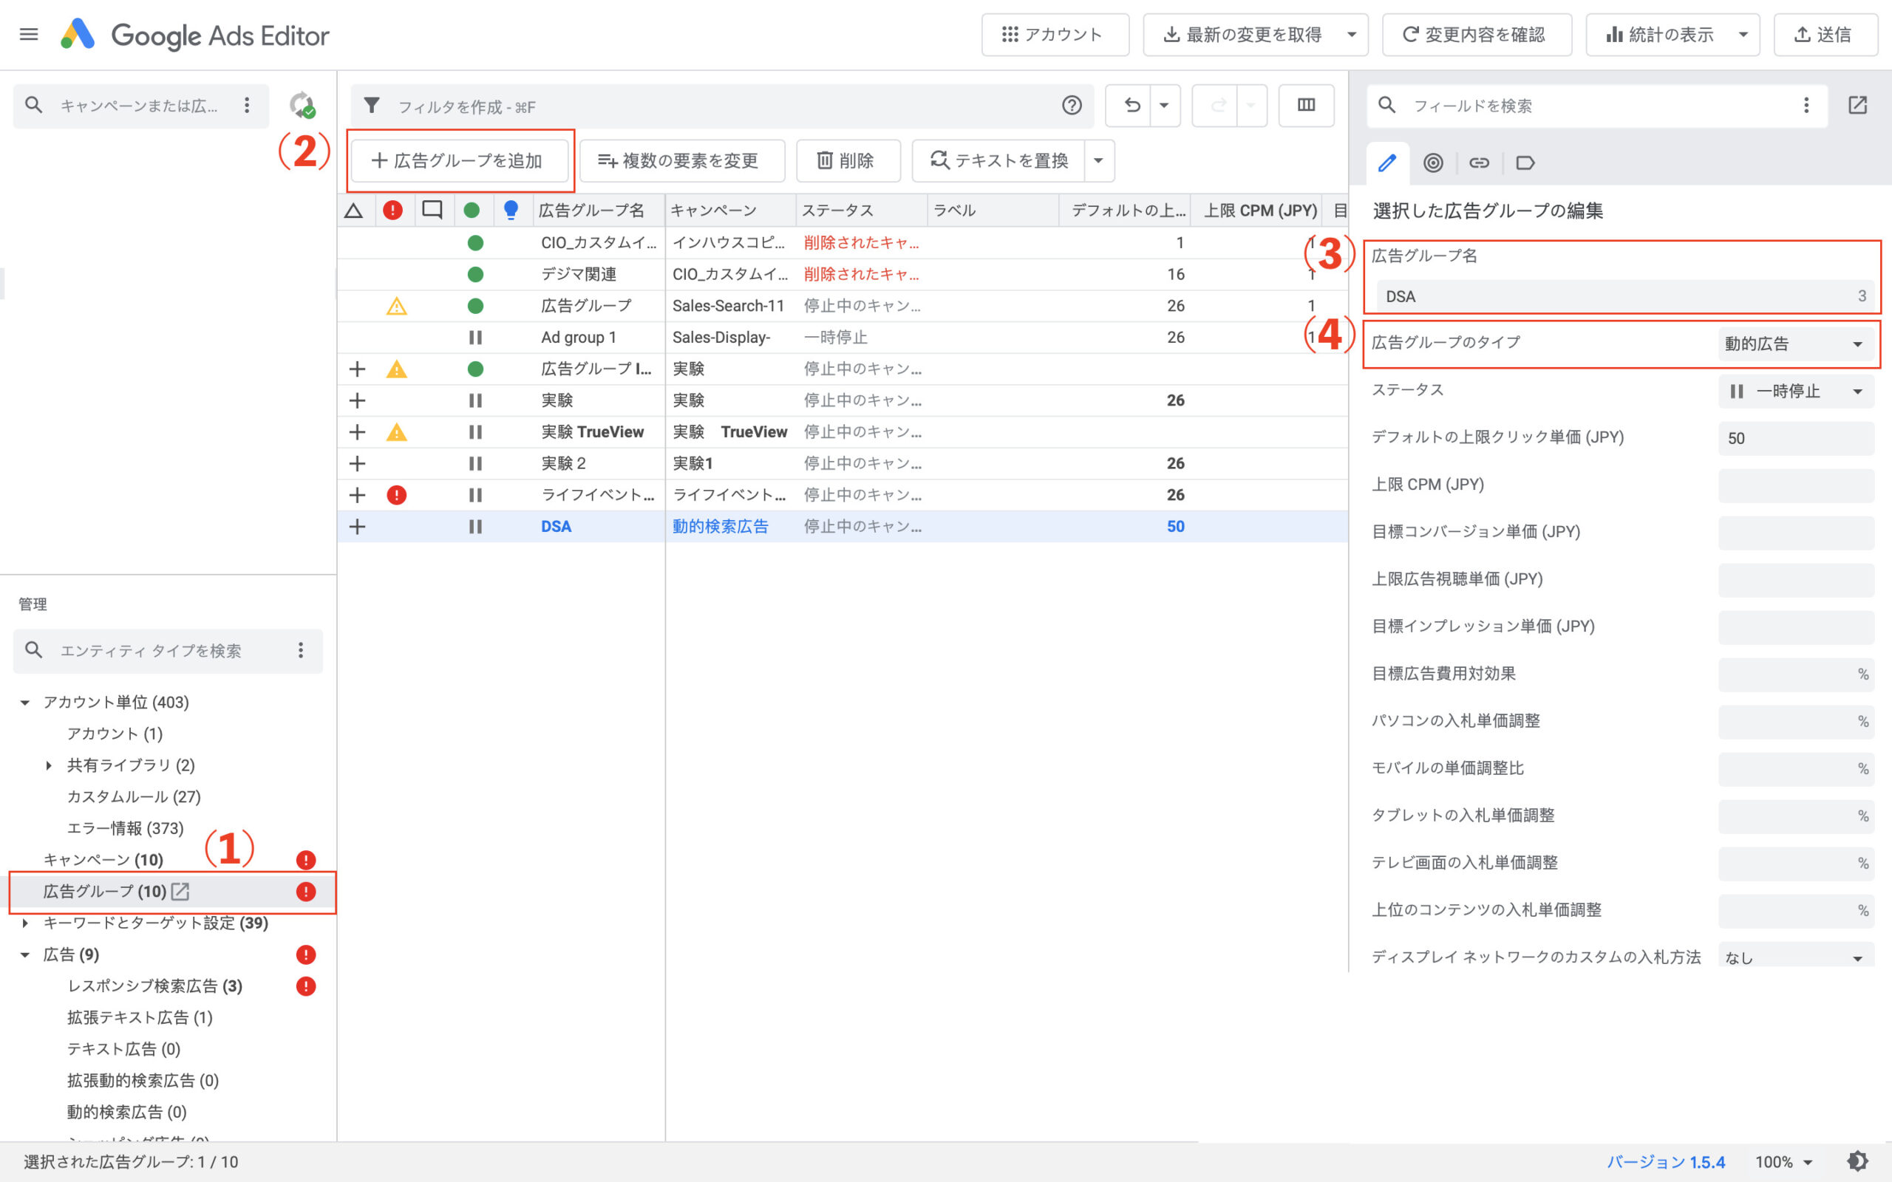1892x1182 pixels.
Task: Open the edit panel in new window icon
Action: tap(1859, 105)
